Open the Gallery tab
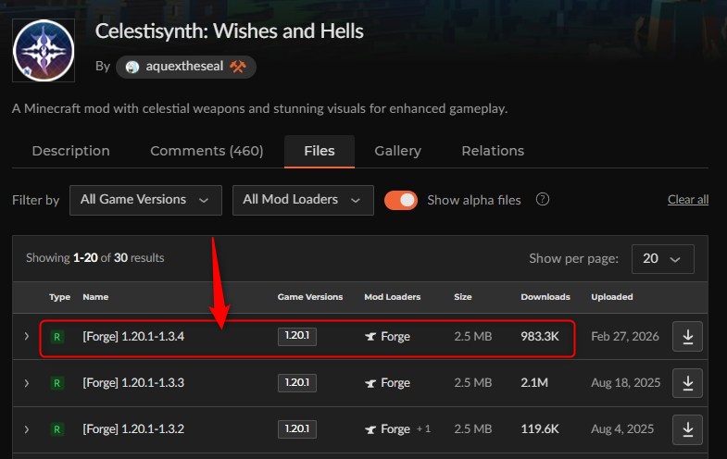Image resolution: width=727 pixels, height=459 pixels. point(398,151)
